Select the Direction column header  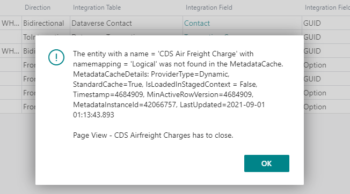coord(38,8)
